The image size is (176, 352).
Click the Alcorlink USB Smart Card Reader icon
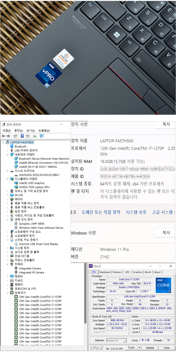pyautogui.click(x=16, y=244)
